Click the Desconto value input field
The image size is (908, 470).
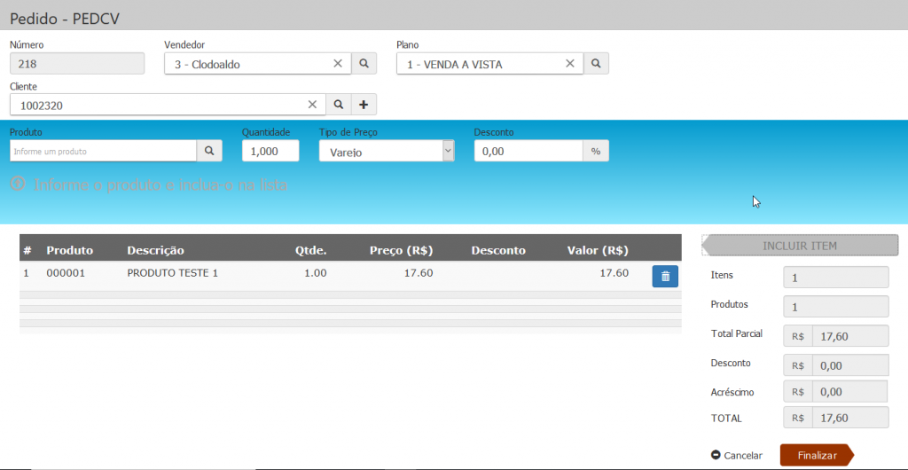click(528, 152)
